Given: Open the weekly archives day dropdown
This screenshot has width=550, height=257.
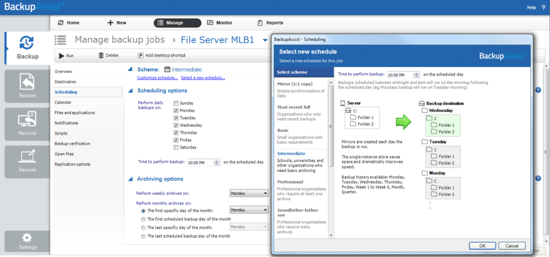Looking at the screenshot, I should (x=249, y=193).
